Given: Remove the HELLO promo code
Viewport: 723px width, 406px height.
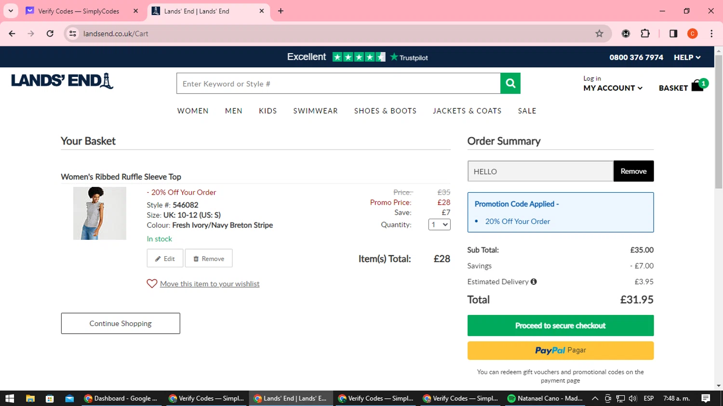Looking at the screenshot, I should point(633,171).
